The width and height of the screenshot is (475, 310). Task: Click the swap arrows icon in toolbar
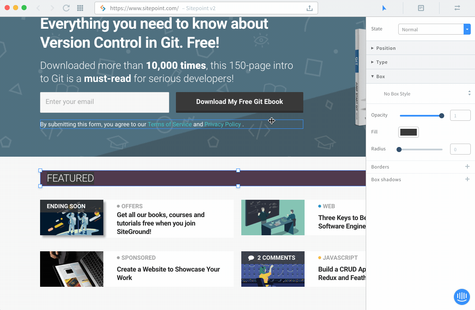click(x=457, y=8)
